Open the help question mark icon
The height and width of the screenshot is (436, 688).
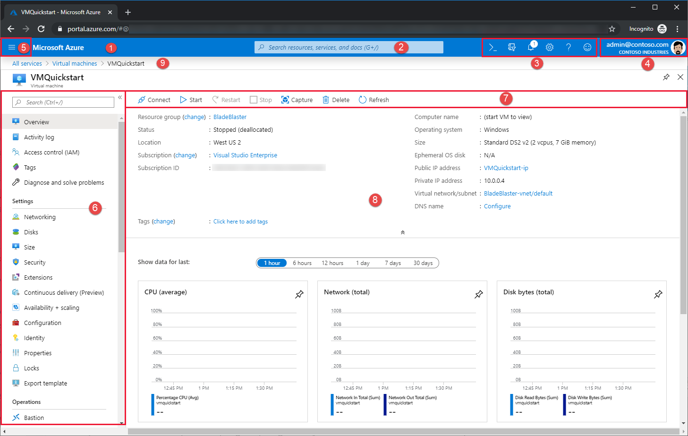pyautogui.click(x=569, y=47)
